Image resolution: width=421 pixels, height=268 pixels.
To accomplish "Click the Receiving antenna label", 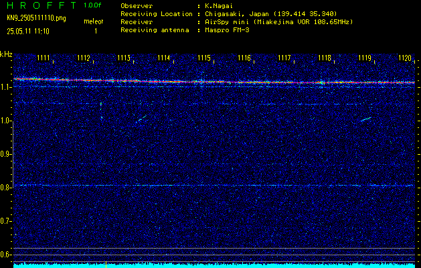I will coord(155,30).
